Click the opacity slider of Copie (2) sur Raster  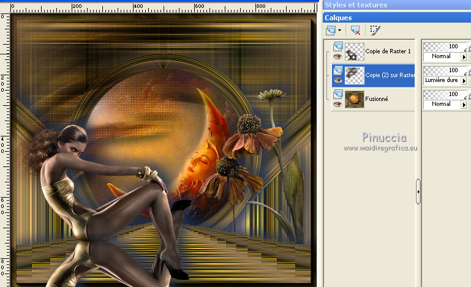click(445, 70)
